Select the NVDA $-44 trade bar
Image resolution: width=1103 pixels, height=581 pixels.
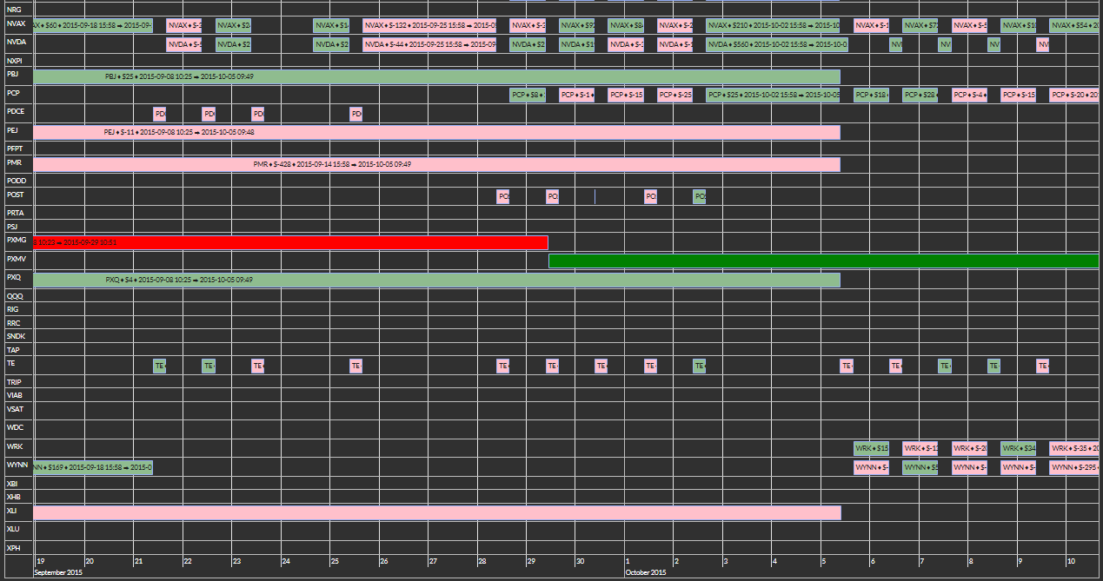click(429, 44)
